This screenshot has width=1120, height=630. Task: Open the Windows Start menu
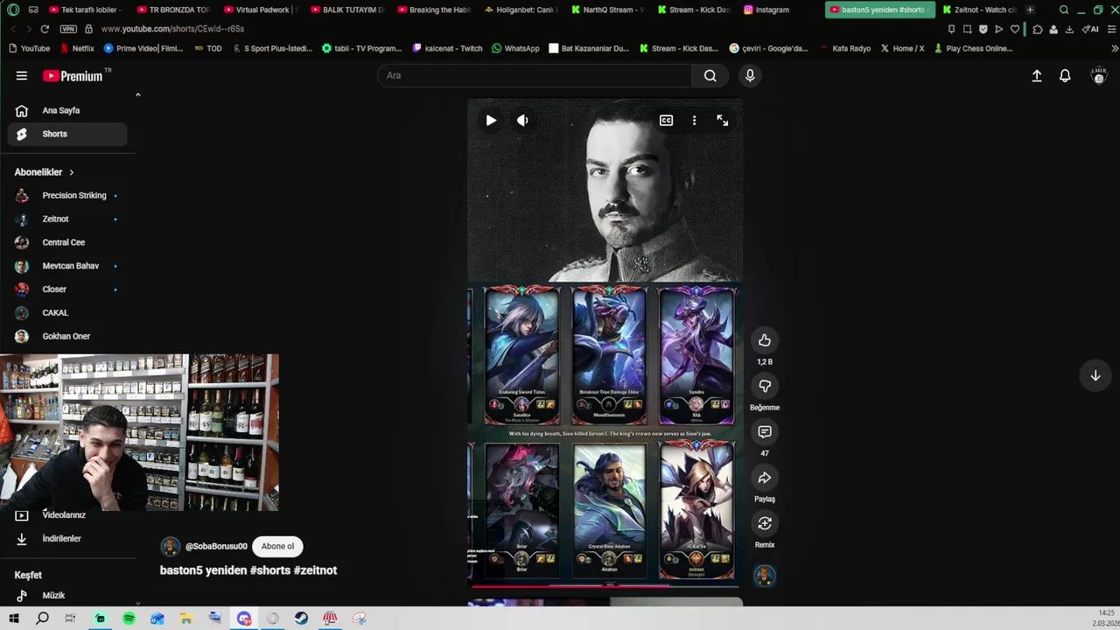click(x=14, y=619)
